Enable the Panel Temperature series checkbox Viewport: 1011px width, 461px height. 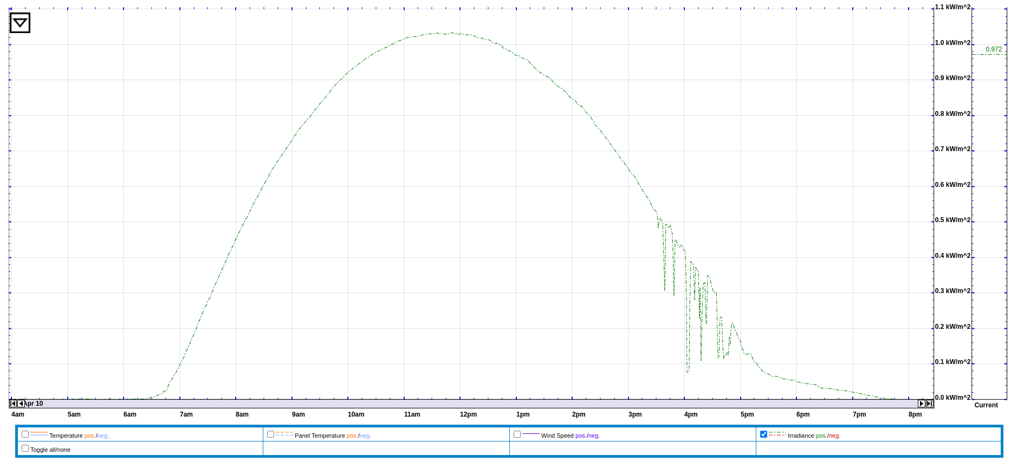coord(270,434)
